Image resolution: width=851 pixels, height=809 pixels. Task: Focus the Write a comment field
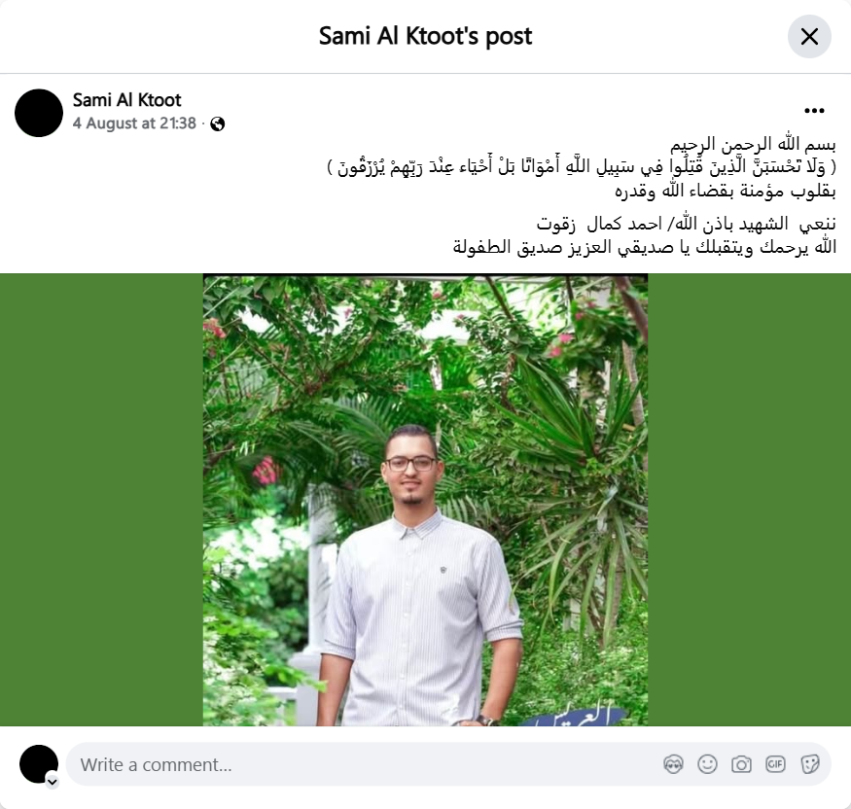click(364, 764)
